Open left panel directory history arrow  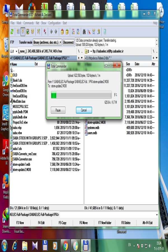pyautogui.click(x=82, y=58)
